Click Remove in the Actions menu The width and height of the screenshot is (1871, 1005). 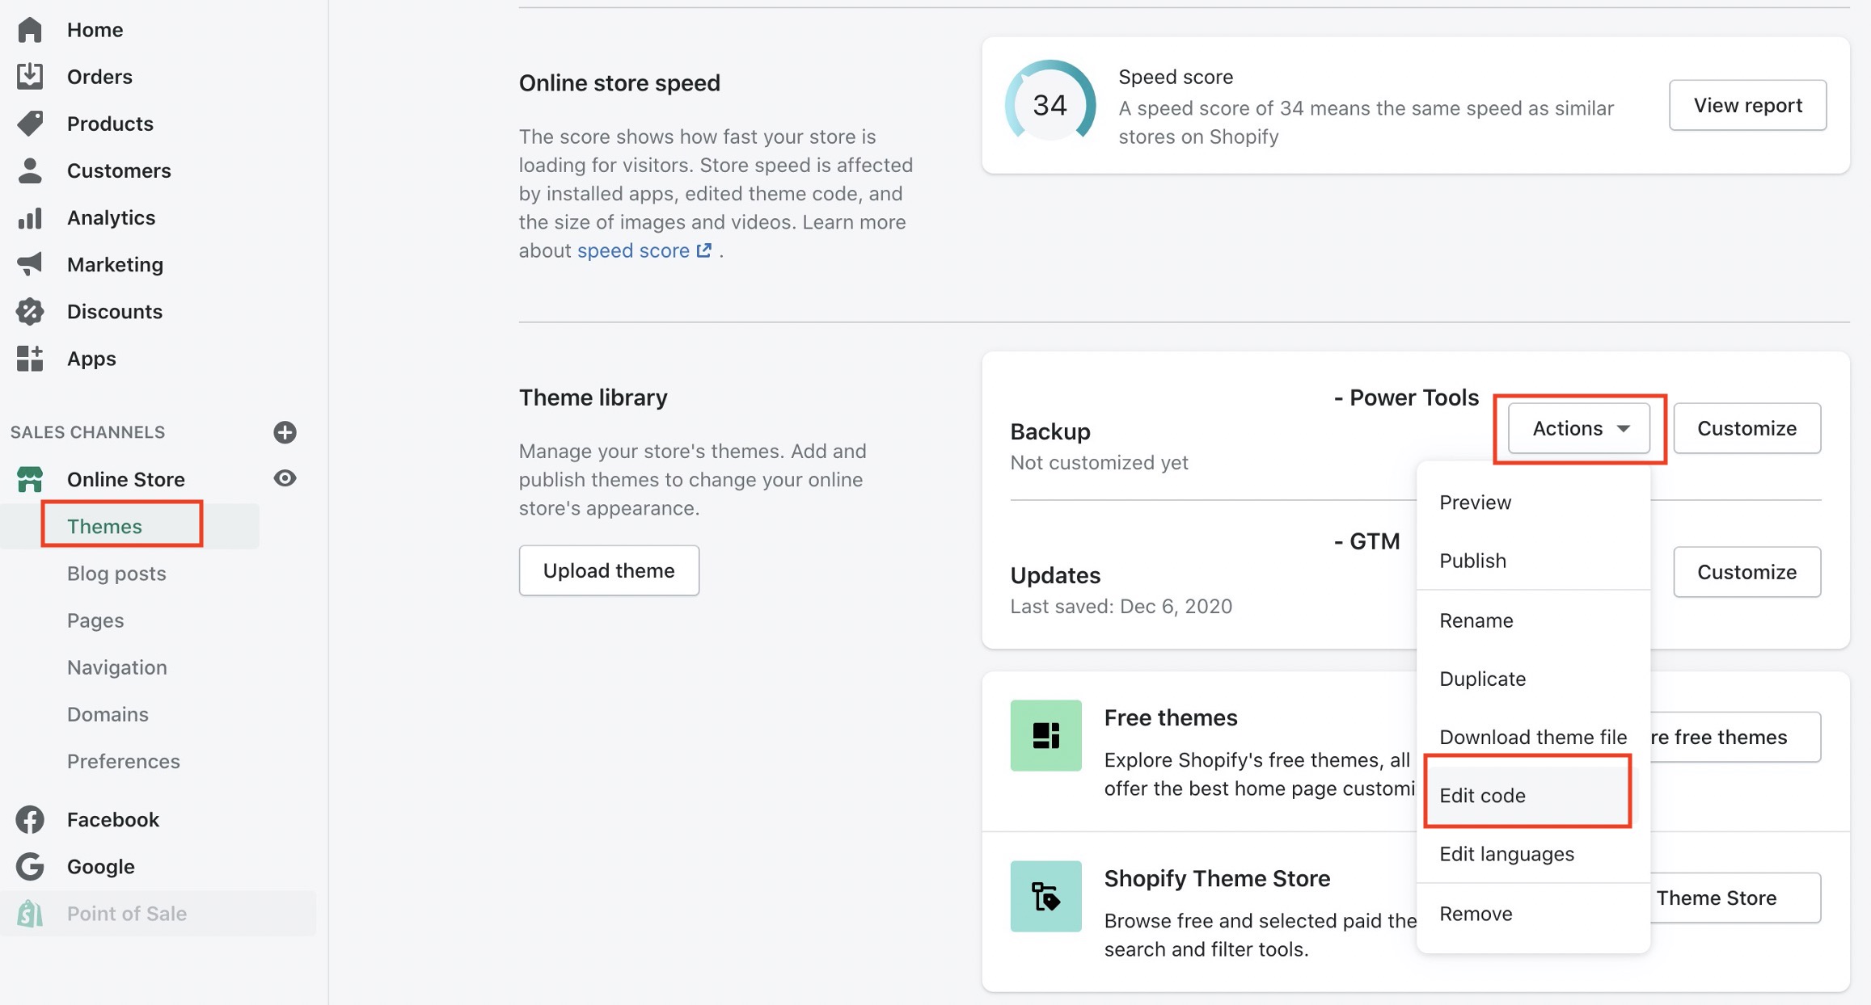click(1476, 914)
